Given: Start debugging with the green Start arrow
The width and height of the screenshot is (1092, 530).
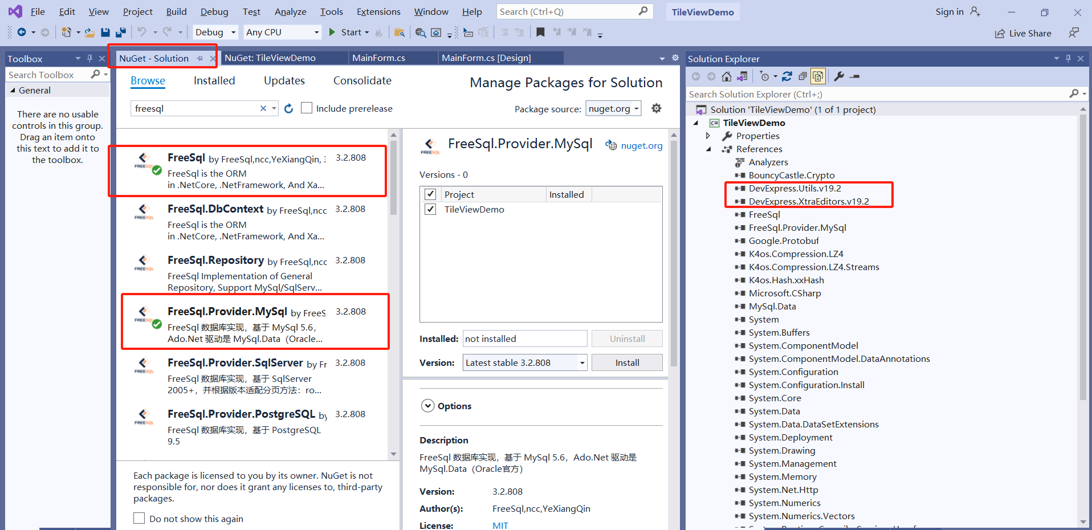Looking at the screenshot, I should coord(332,32).
